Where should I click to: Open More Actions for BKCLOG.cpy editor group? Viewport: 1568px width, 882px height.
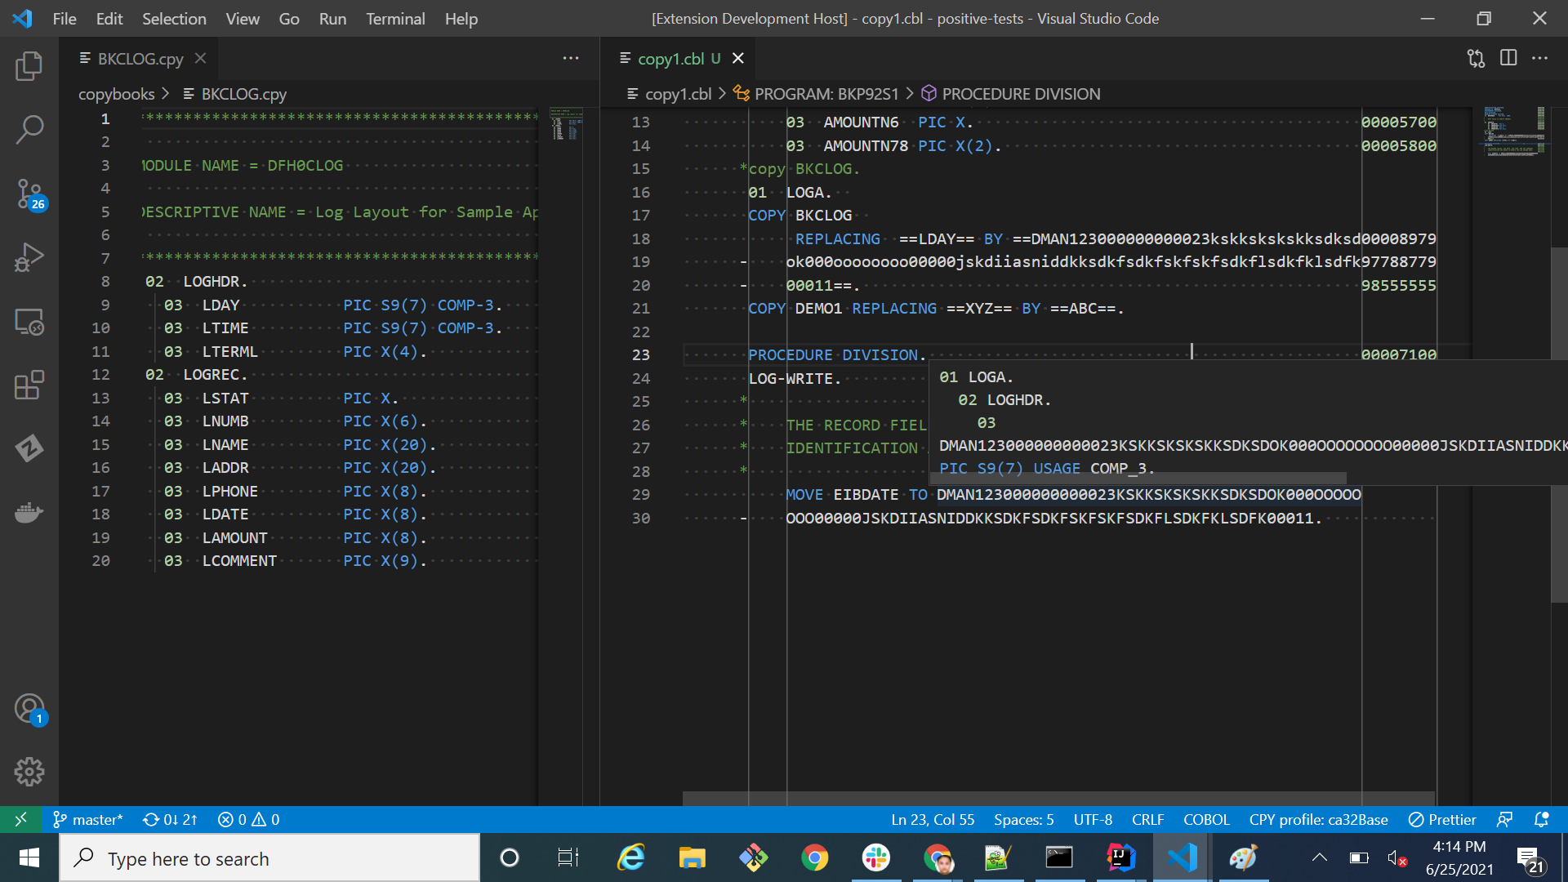click(x=571, y=58)
